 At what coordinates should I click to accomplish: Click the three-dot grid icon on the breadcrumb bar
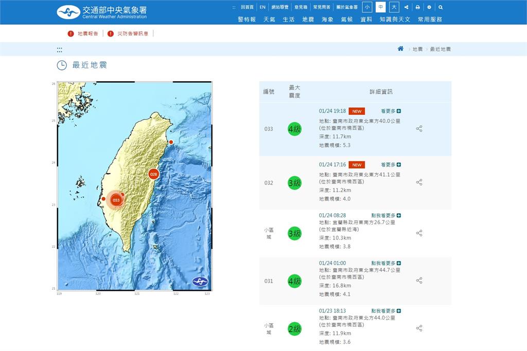pos(60,50)
